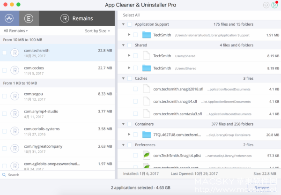Click the TechSmith folder icon with /Users/Shared path
This screenshot has width=281, height=195.
[147, 68]
